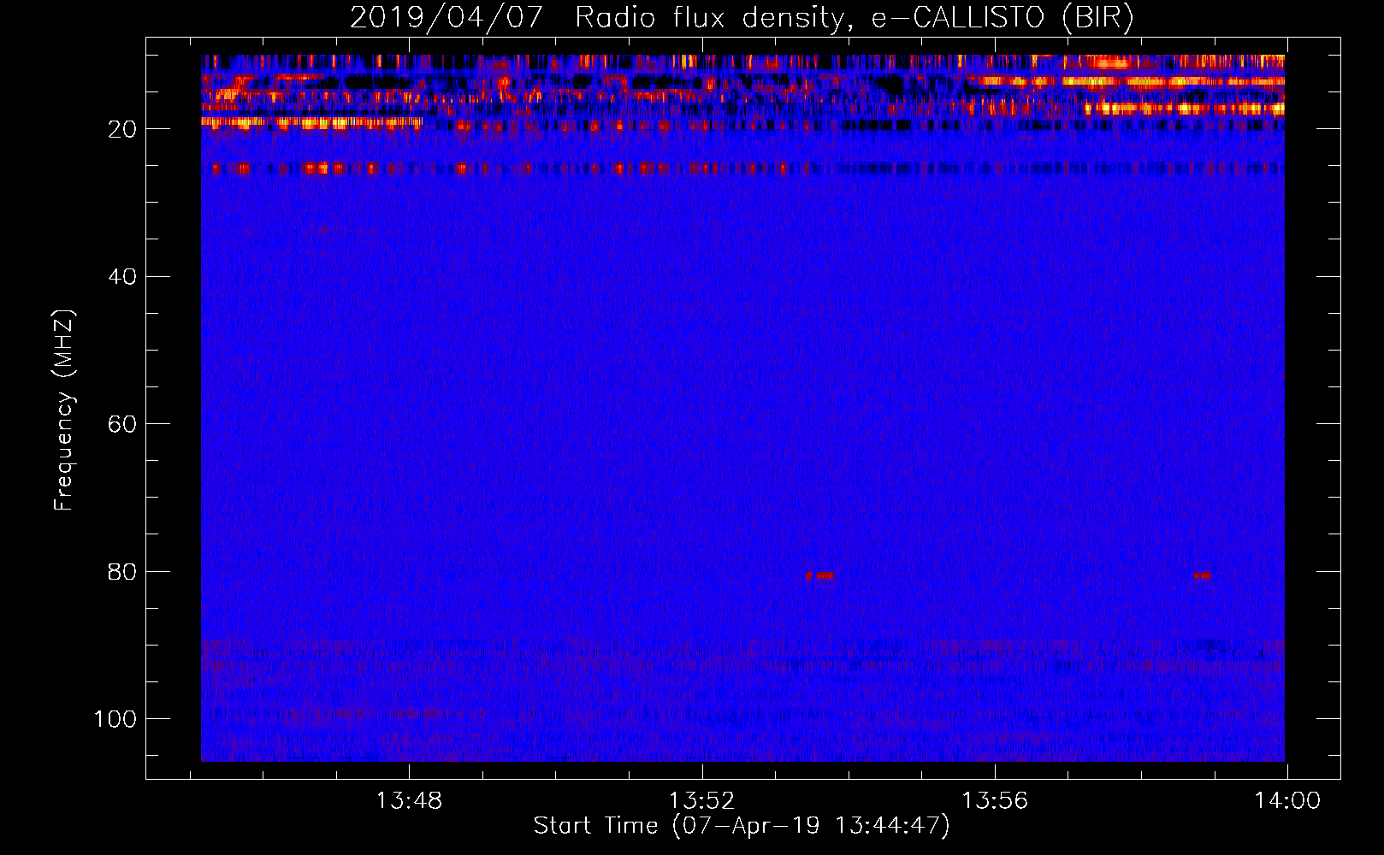Image resolution: width=1384 pixels, height=855 pixels.
Task: Click the 60 frequency tick label
Action: 123,424
